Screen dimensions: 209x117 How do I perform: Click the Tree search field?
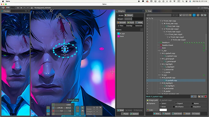(x=159, y=15)
